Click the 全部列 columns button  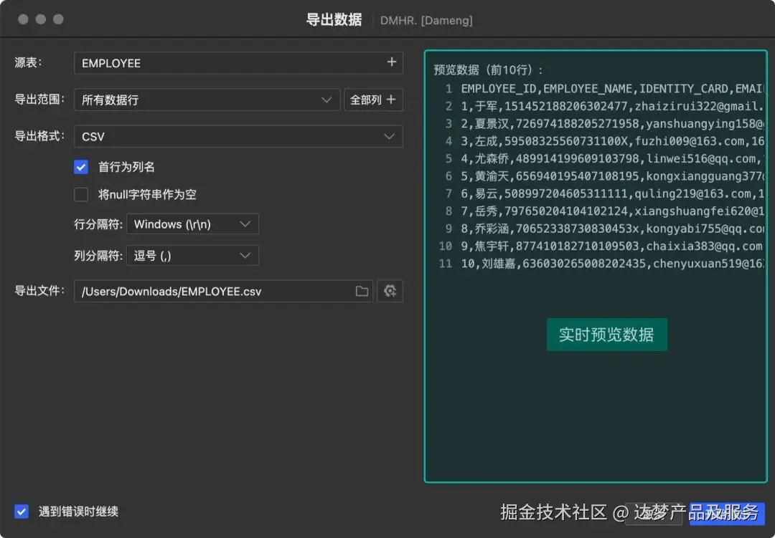tap(373, 100)
